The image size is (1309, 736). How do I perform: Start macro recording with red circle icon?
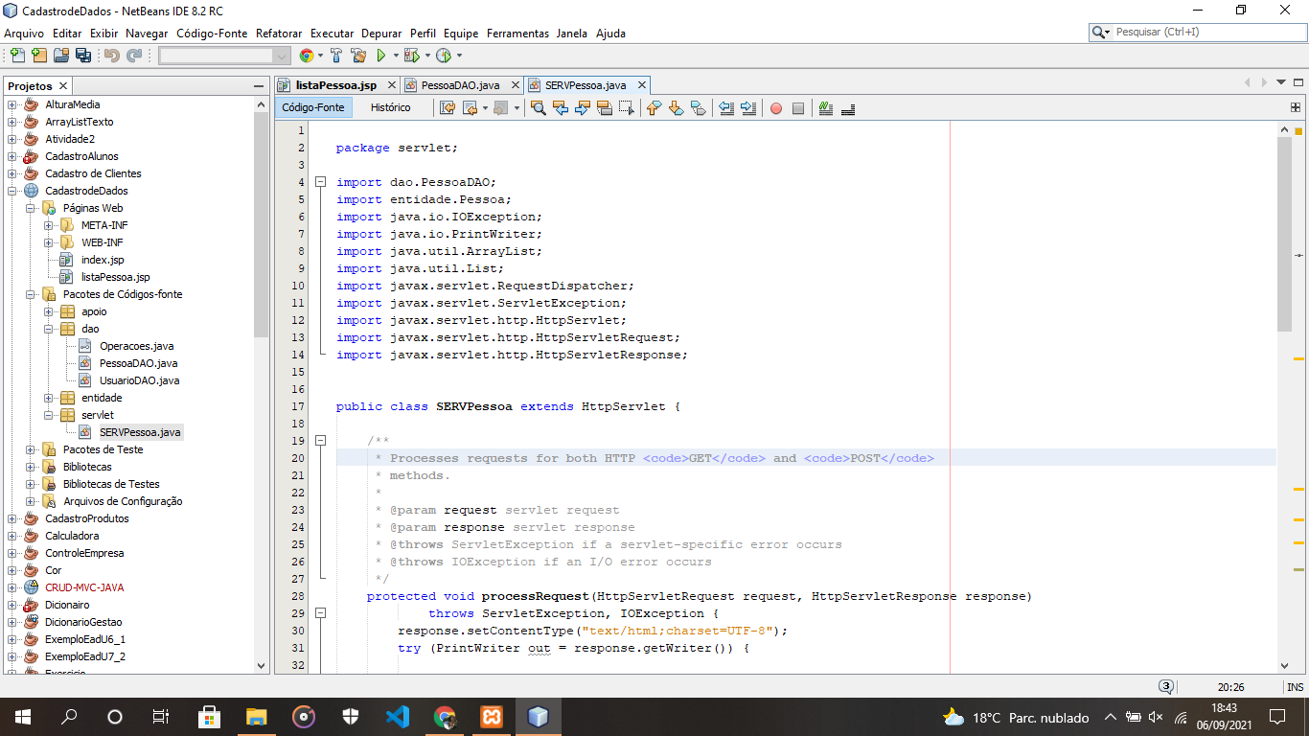776,108
